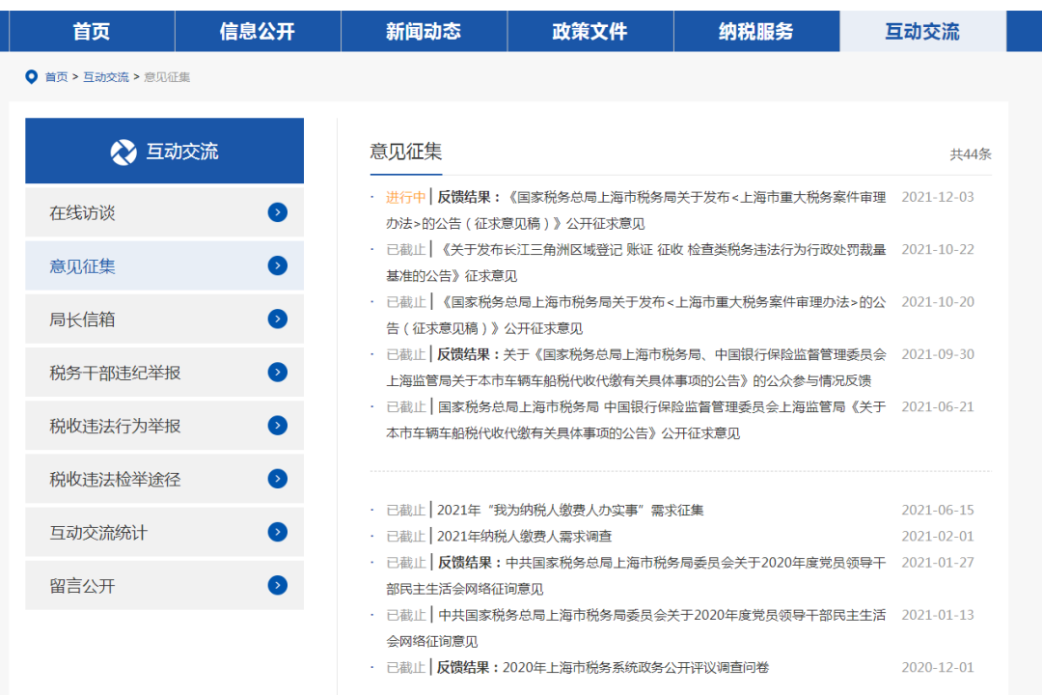Click the arrow icon beside 税收违法检举途径
This screenshot has height=695, width=1042.
pos(278,479)
